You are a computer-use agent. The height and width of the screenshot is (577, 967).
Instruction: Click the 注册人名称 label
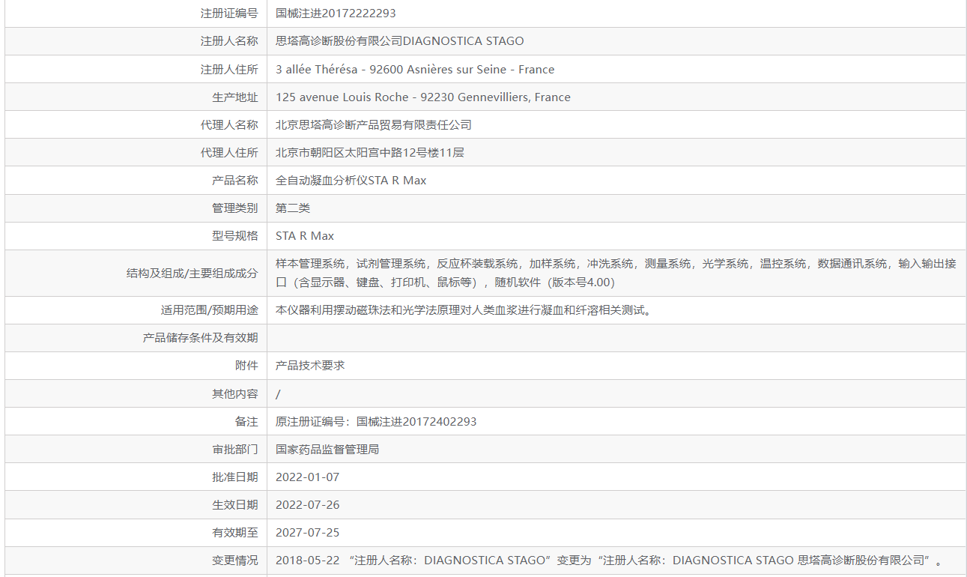[x=229, y=41]
